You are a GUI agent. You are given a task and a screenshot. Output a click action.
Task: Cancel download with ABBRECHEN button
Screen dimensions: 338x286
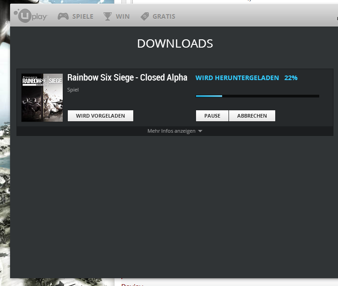click(x=252, y=116)
